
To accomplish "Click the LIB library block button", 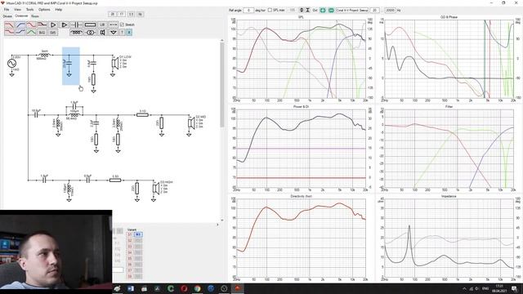I will click(102, 25).
